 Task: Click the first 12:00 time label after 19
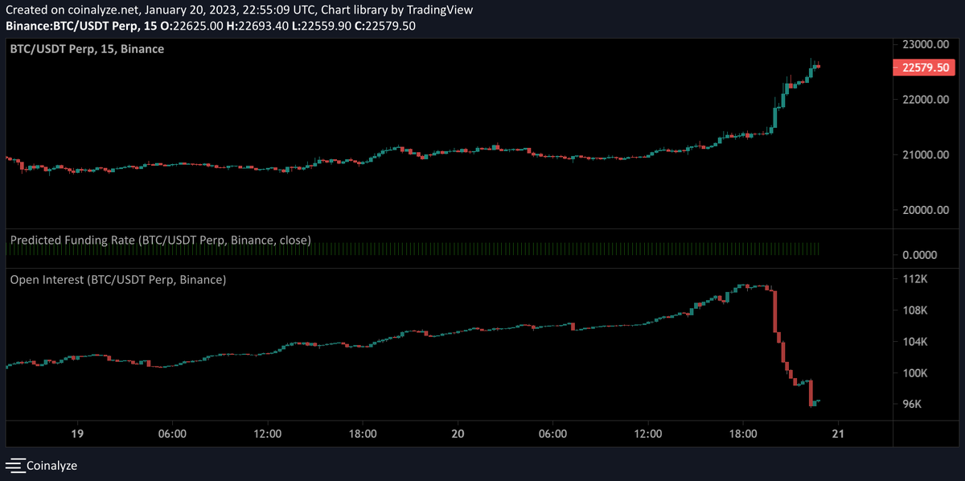pos(267,433)
